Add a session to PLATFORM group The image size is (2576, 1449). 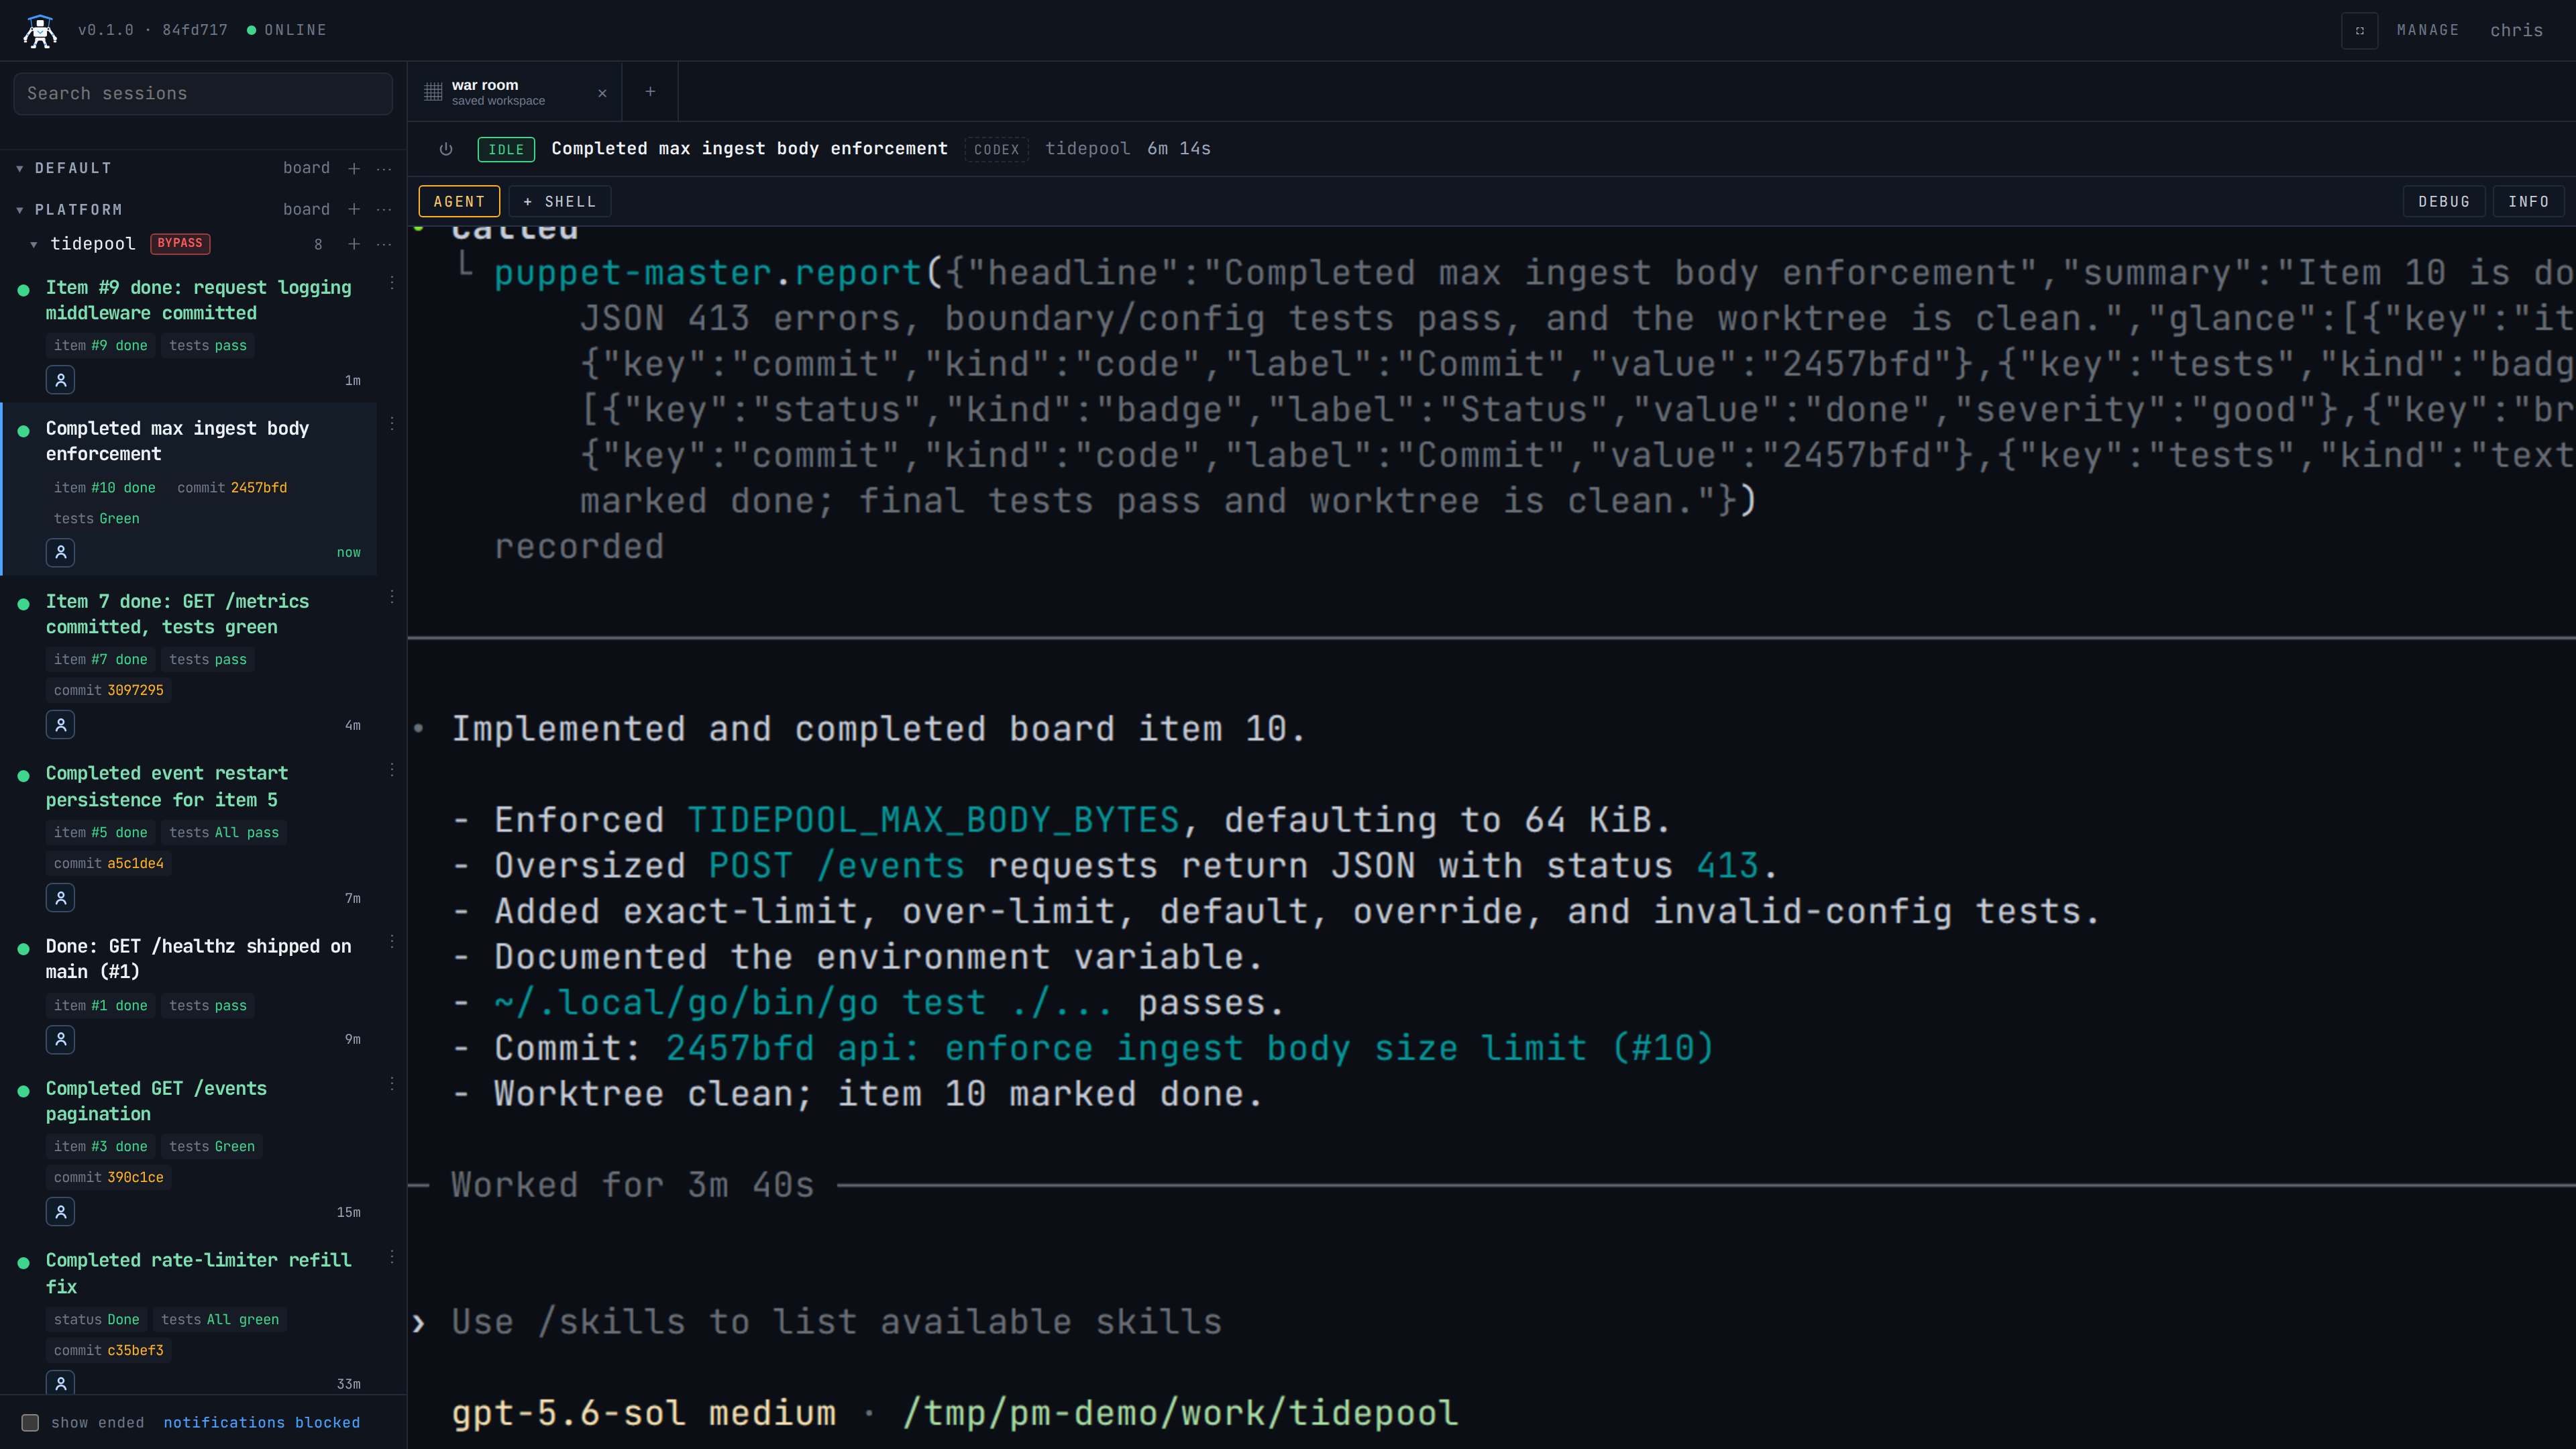point(354,209)
